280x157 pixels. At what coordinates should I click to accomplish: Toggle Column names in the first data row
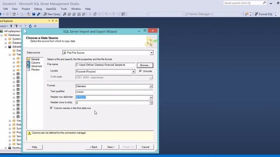tap(51, 108)
